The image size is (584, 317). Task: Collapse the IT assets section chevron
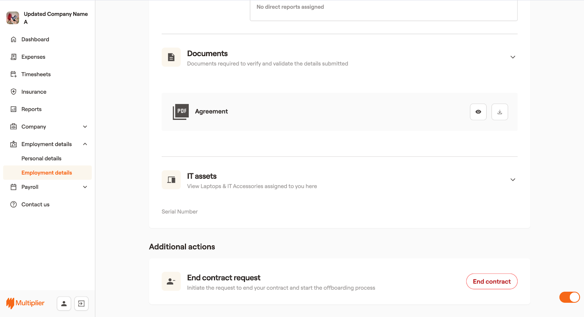click(x=512, y=180)
